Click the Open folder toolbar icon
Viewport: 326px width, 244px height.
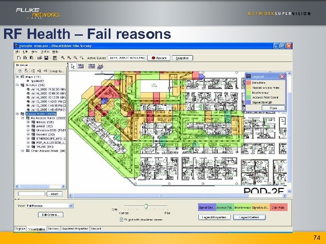point(40,58)
